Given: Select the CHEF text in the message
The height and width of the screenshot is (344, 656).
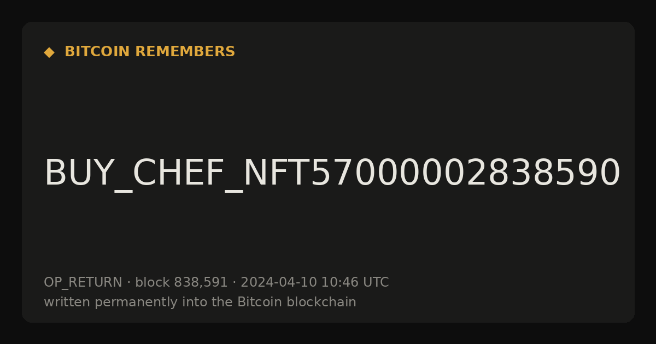Looking at the screenshot, I should point(179,173).
